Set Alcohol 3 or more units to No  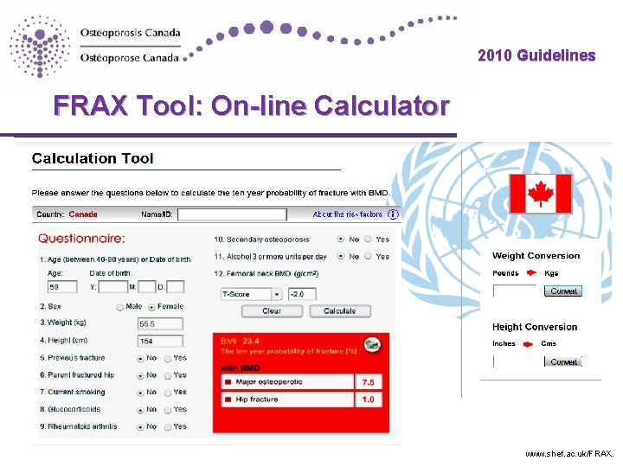(x=341, y=256)
